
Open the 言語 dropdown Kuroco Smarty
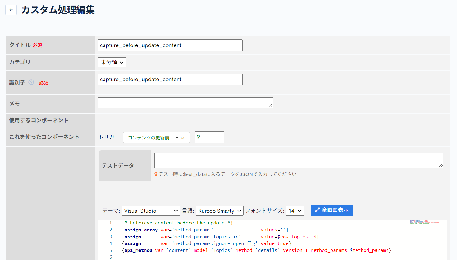(x=219, y=211)
